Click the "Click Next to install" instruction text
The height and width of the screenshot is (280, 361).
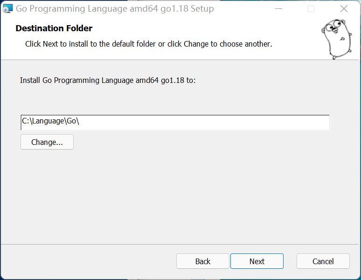pos(148,44)
